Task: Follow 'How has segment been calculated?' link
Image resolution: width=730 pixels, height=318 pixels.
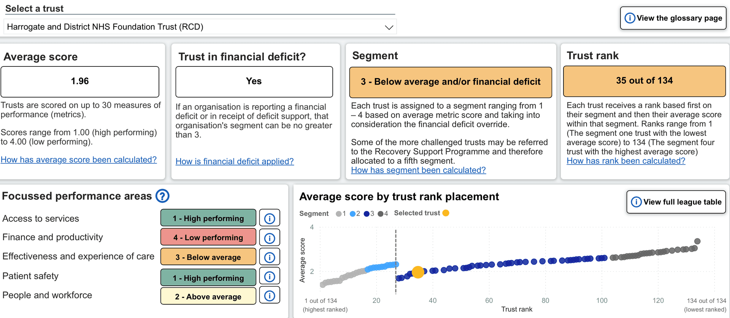Action: [x=418, y=170]
